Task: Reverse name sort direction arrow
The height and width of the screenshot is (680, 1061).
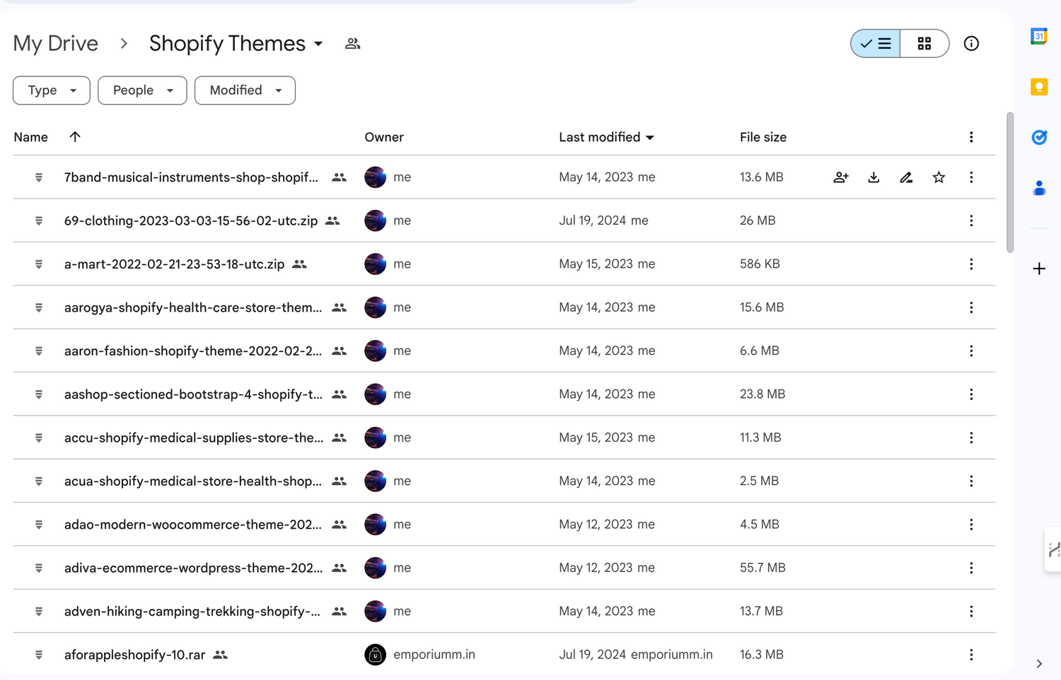Action: [75, 137]
